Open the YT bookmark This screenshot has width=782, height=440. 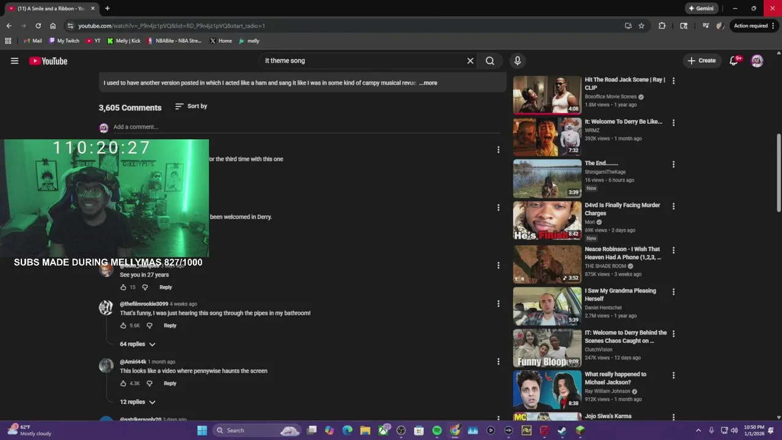pyautogui.click(x=93, y=41)
